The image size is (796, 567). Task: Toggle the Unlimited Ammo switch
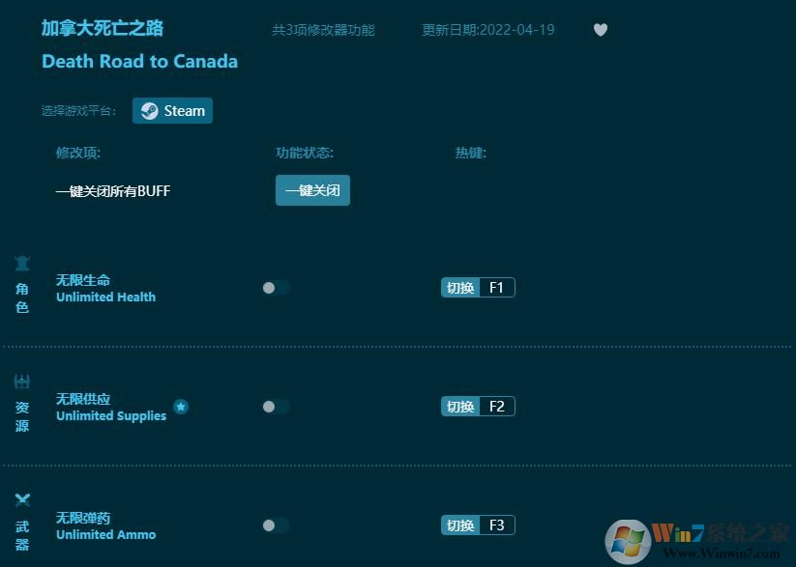[275, 524]
